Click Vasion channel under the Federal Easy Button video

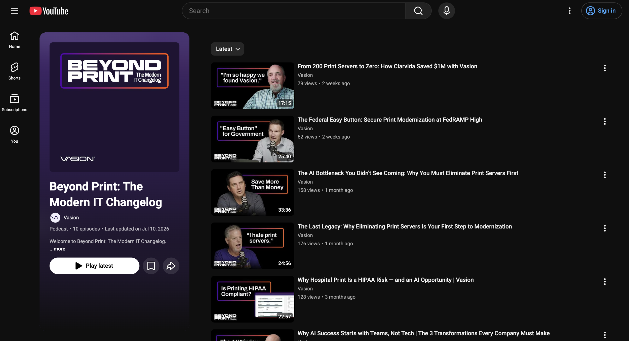coord(305,129)
